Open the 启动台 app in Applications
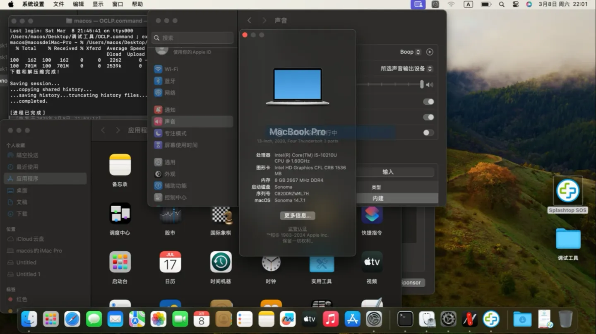 click(120, 262)
